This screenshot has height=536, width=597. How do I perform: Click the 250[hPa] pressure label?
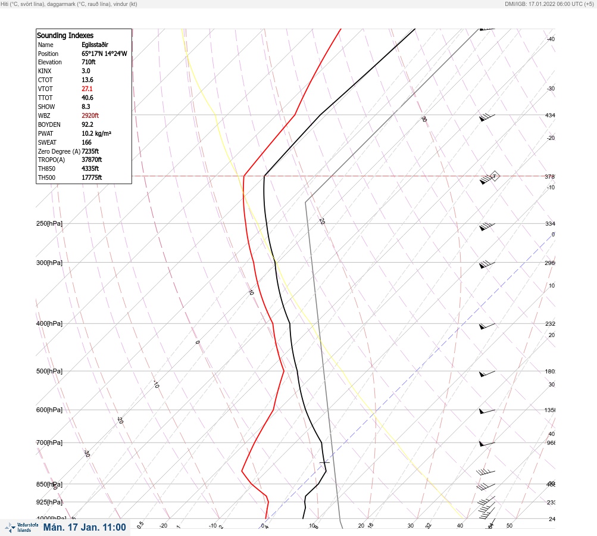(49, 223)
